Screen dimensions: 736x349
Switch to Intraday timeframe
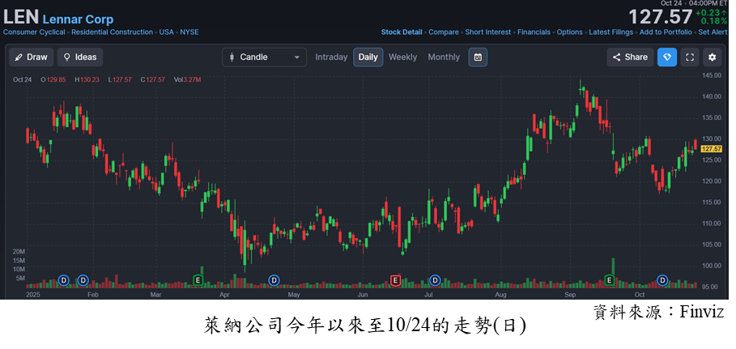(331, 57)
